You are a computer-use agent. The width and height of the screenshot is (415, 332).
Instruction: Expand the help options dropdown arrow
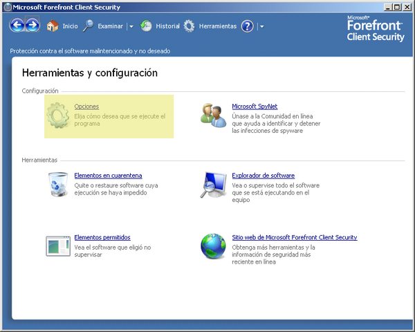(x=261, y=26)
